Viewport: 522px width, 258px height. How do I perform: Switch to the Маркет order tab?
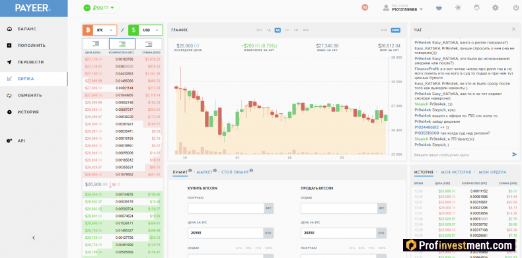pos(204,172)
